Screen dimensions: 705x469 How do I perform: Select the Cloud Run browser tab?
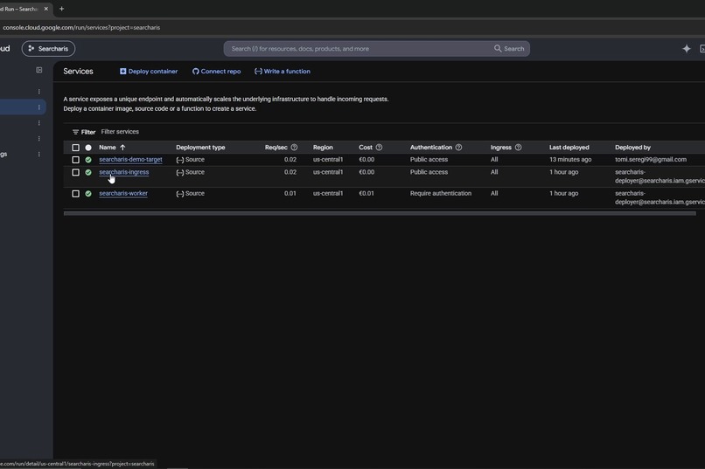[20, 9]
